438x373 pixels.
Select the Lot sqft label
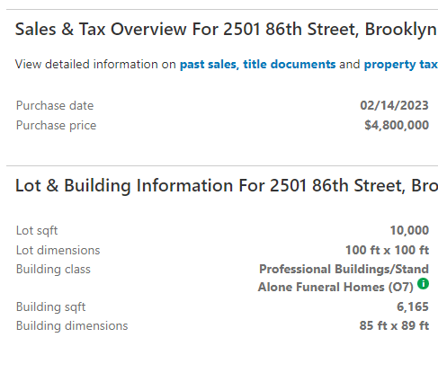click(x=37, y=231)
